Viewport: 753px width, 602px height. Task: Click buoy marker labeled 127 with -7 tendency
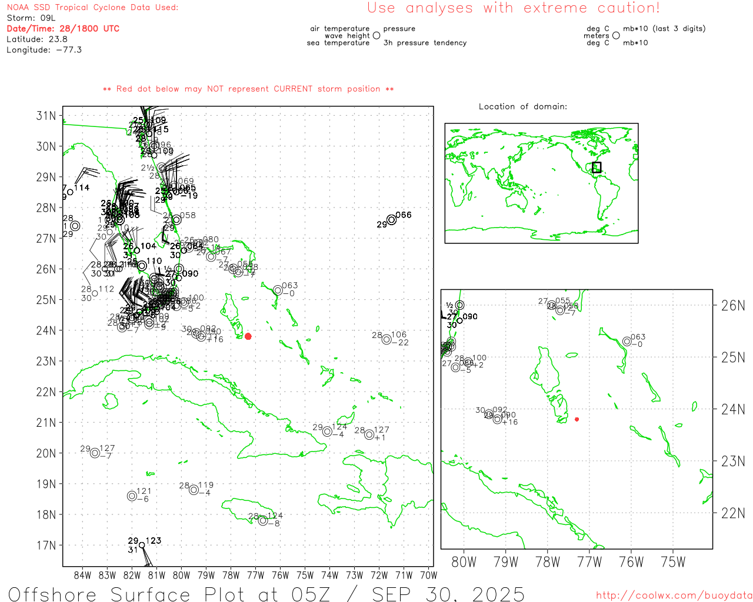click(x=95, y=453)
